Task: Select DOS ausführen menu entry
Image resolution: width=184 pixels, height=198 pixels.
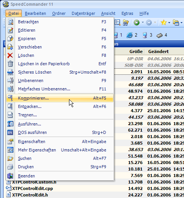Action: click(60, 132)
